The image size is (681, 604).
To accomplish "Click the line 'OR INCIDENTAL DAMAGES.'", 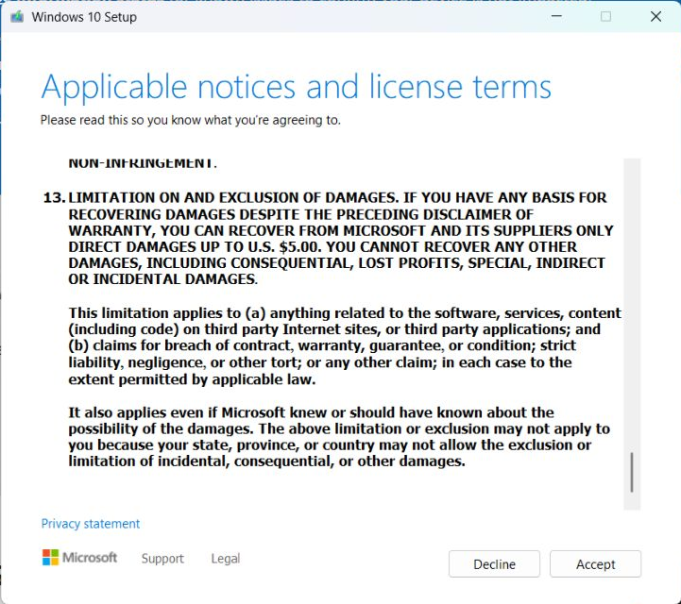I will (x=162, y=279).
